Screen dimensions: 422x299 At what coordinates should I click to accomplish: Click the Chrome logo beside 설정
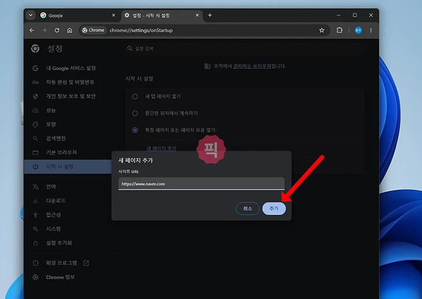[35, 49]
